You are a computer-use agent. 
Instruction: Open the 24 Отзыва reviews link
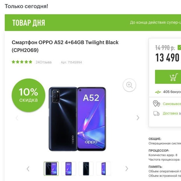[44, 62]
